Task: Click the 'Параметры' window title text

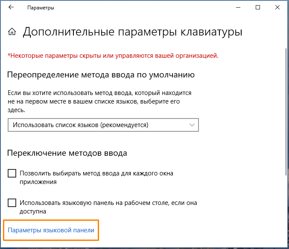Action: tap(41, 8)
